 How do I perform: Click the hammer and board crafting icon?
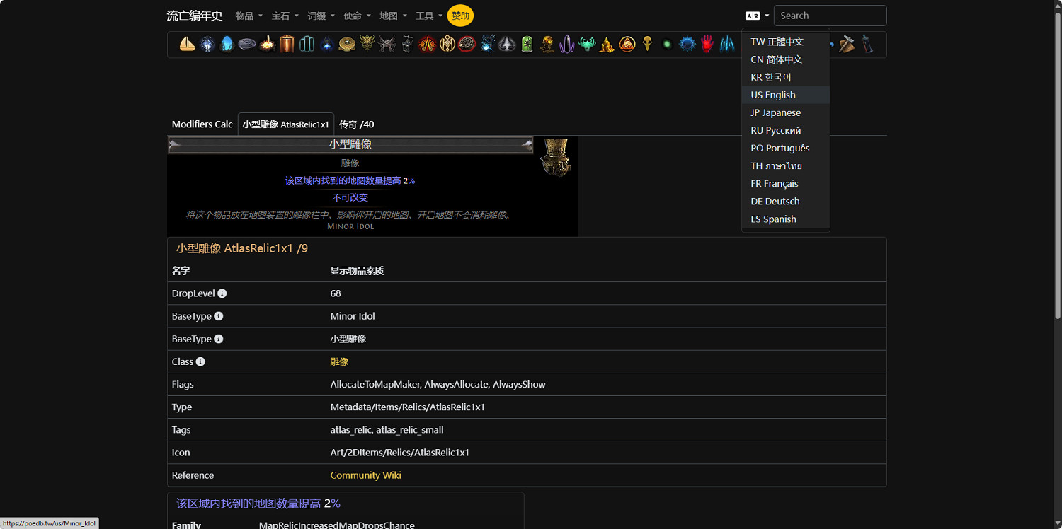tap(847, 45)
